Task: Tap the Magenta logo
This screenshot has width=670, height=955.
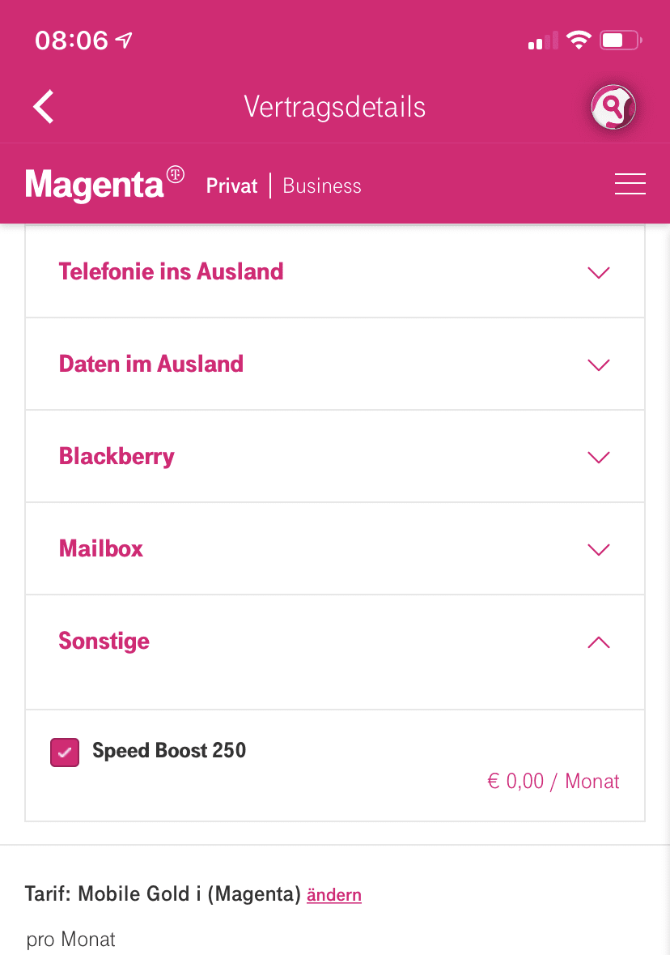Action: click(x=105, y=185)
